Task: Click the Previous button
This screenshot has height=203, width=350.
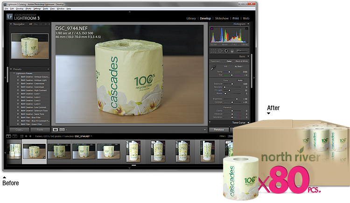Action: click(x=218, y=130)
